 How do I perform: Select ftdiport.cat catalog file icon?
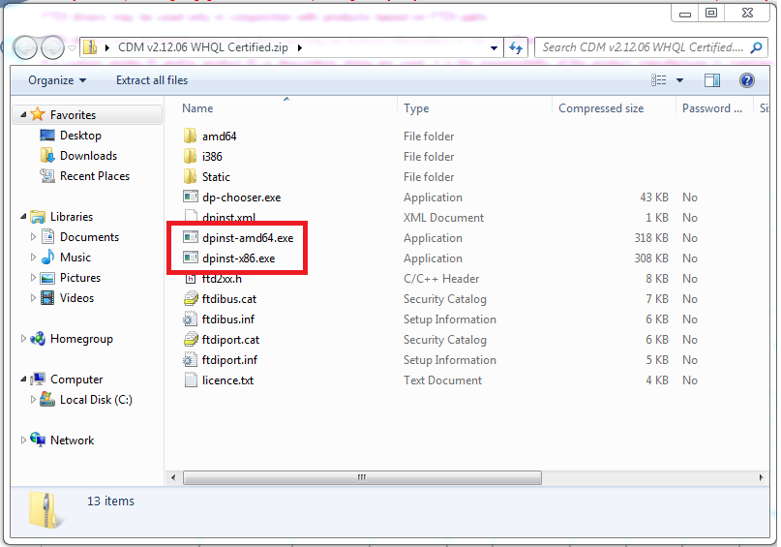click(191, 340)
